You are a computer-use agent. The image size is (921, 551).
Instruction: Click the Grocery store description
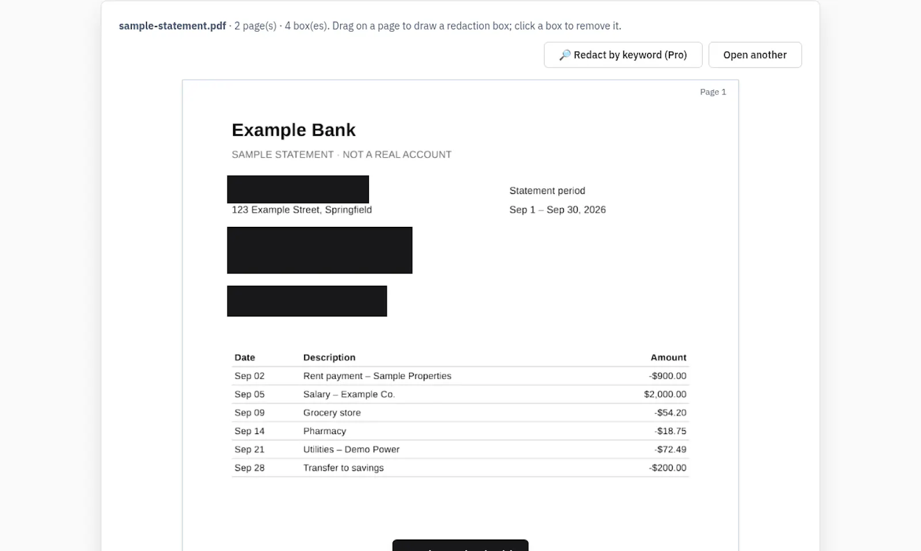pos(332,413)
